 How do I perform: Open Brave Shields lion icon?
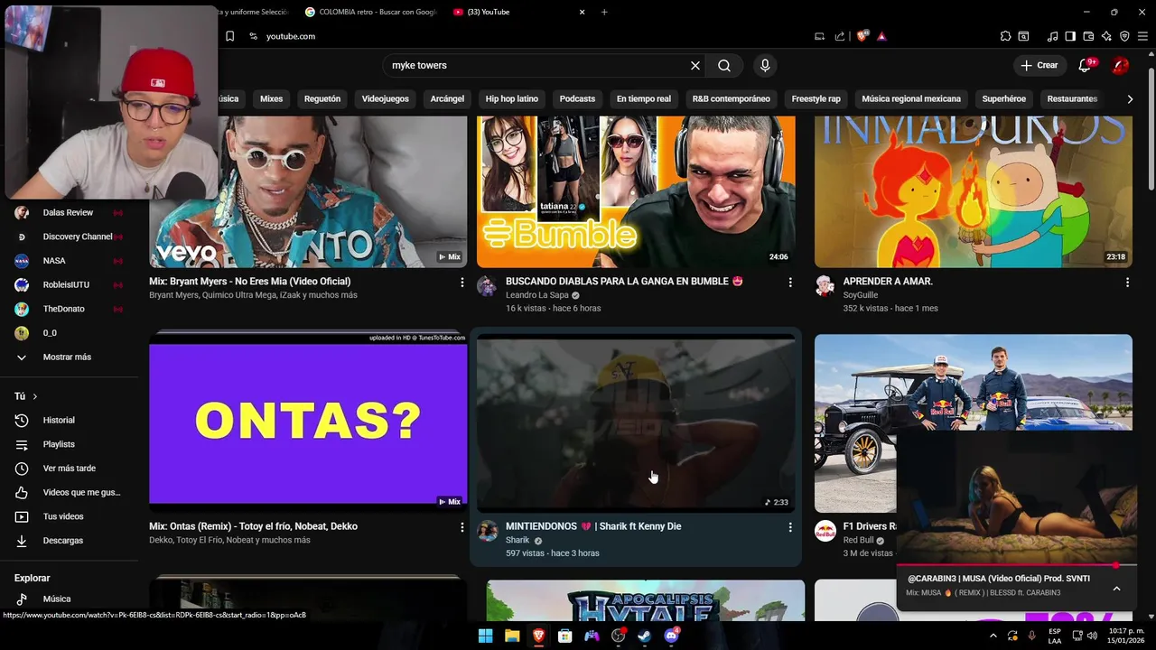pos(862,36)
